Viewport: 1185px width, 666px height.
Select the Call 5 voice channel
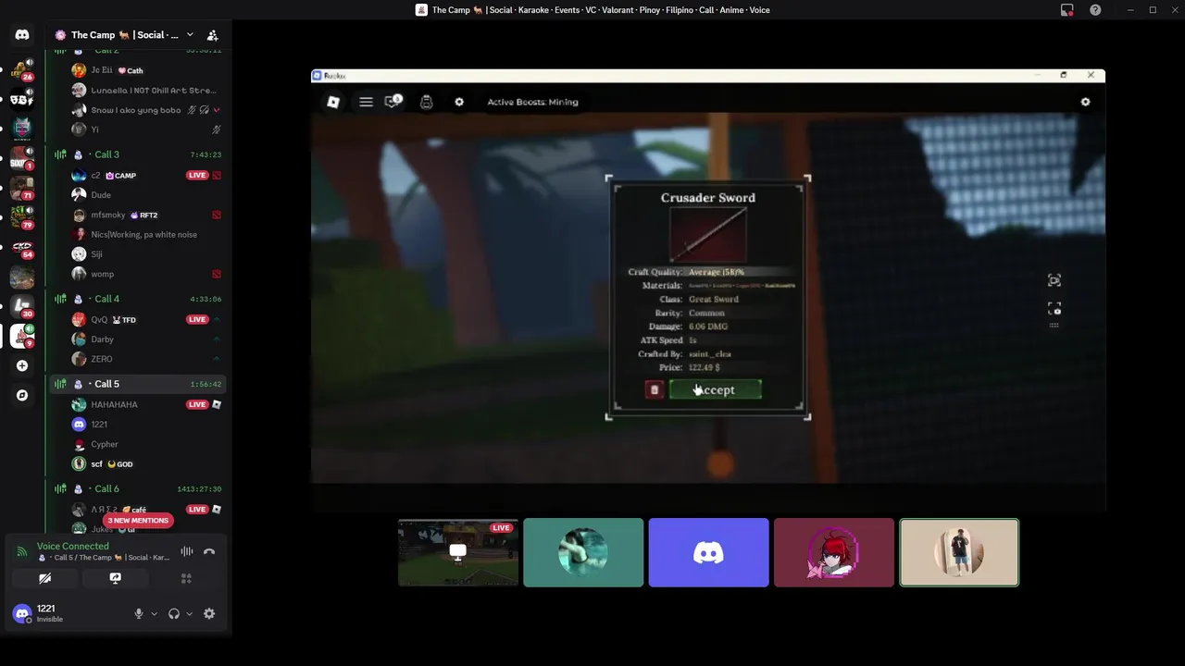(138, 384)
